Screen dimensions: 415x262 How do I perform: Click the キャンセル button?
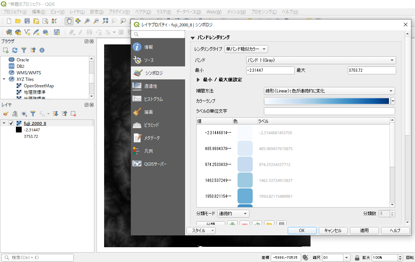(333, 231)
